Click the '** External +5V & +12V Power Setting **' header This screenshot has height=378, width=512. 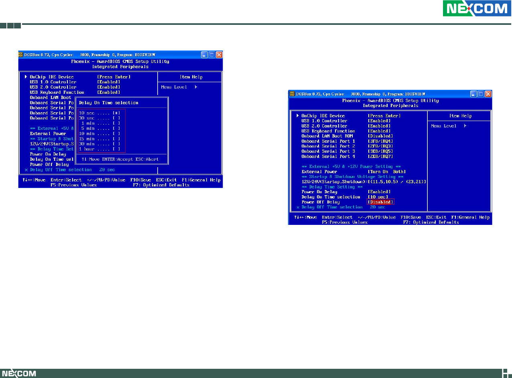(x=351, y=166)
